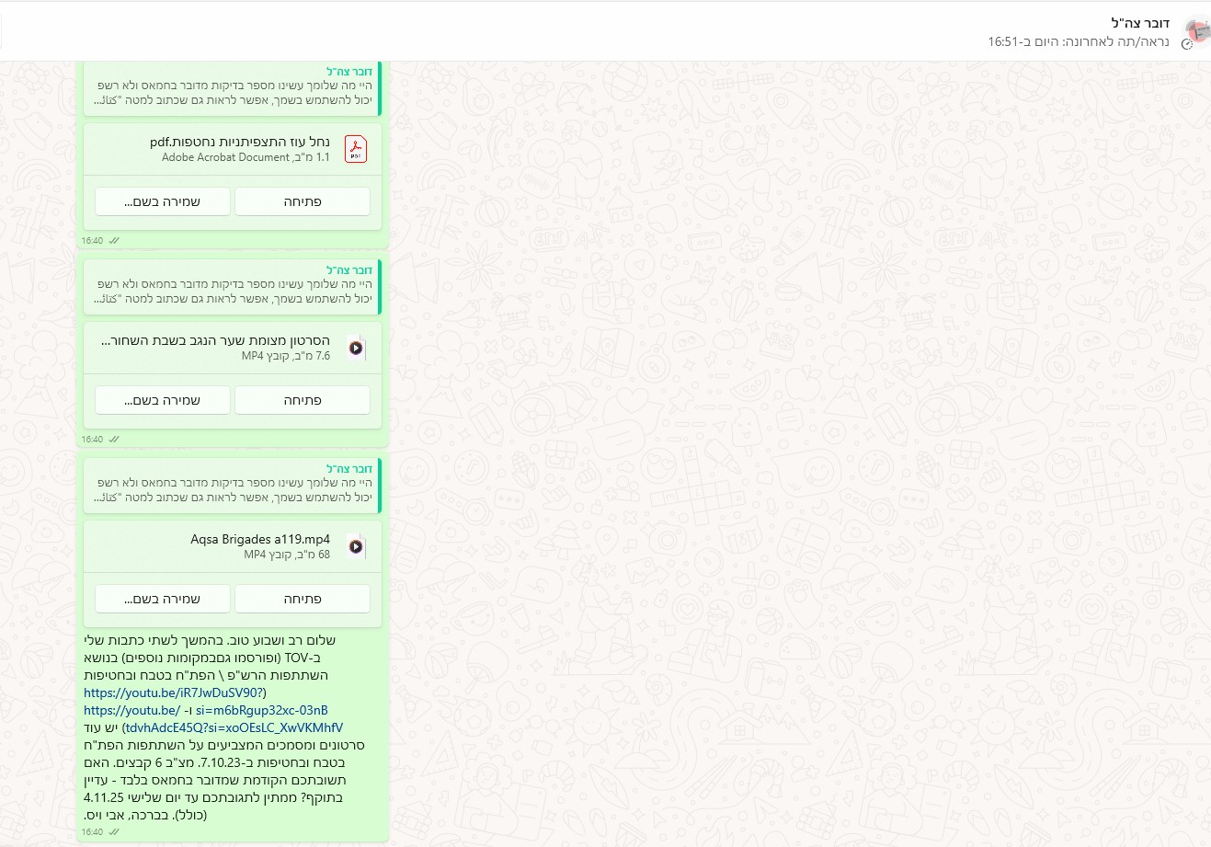Click the read checkmarks under the PDF message
This screenshot has width=1211, height=847.
tap(114, 241)
